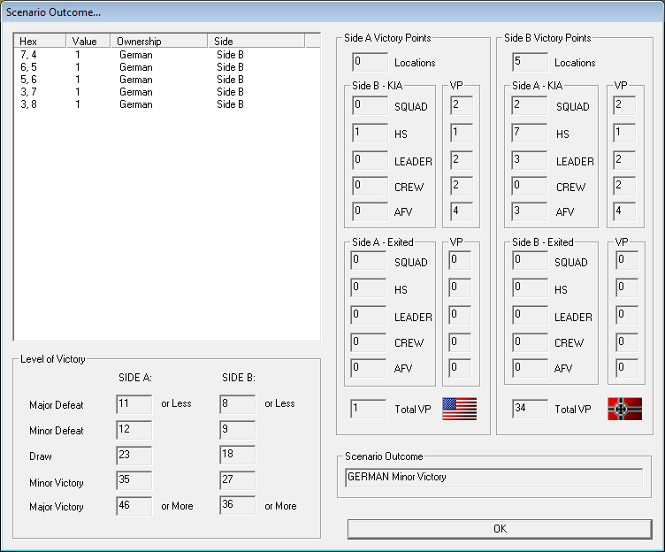Click Side A Locations field

(370, 62)
